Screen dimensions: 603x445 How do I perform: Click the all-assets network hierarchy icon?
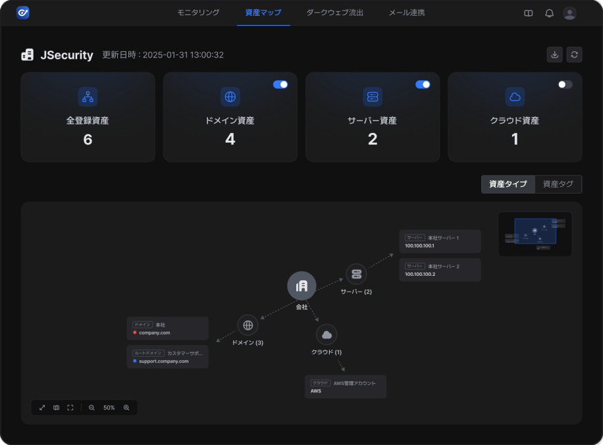pyautogui.click(x=88, y=97)
